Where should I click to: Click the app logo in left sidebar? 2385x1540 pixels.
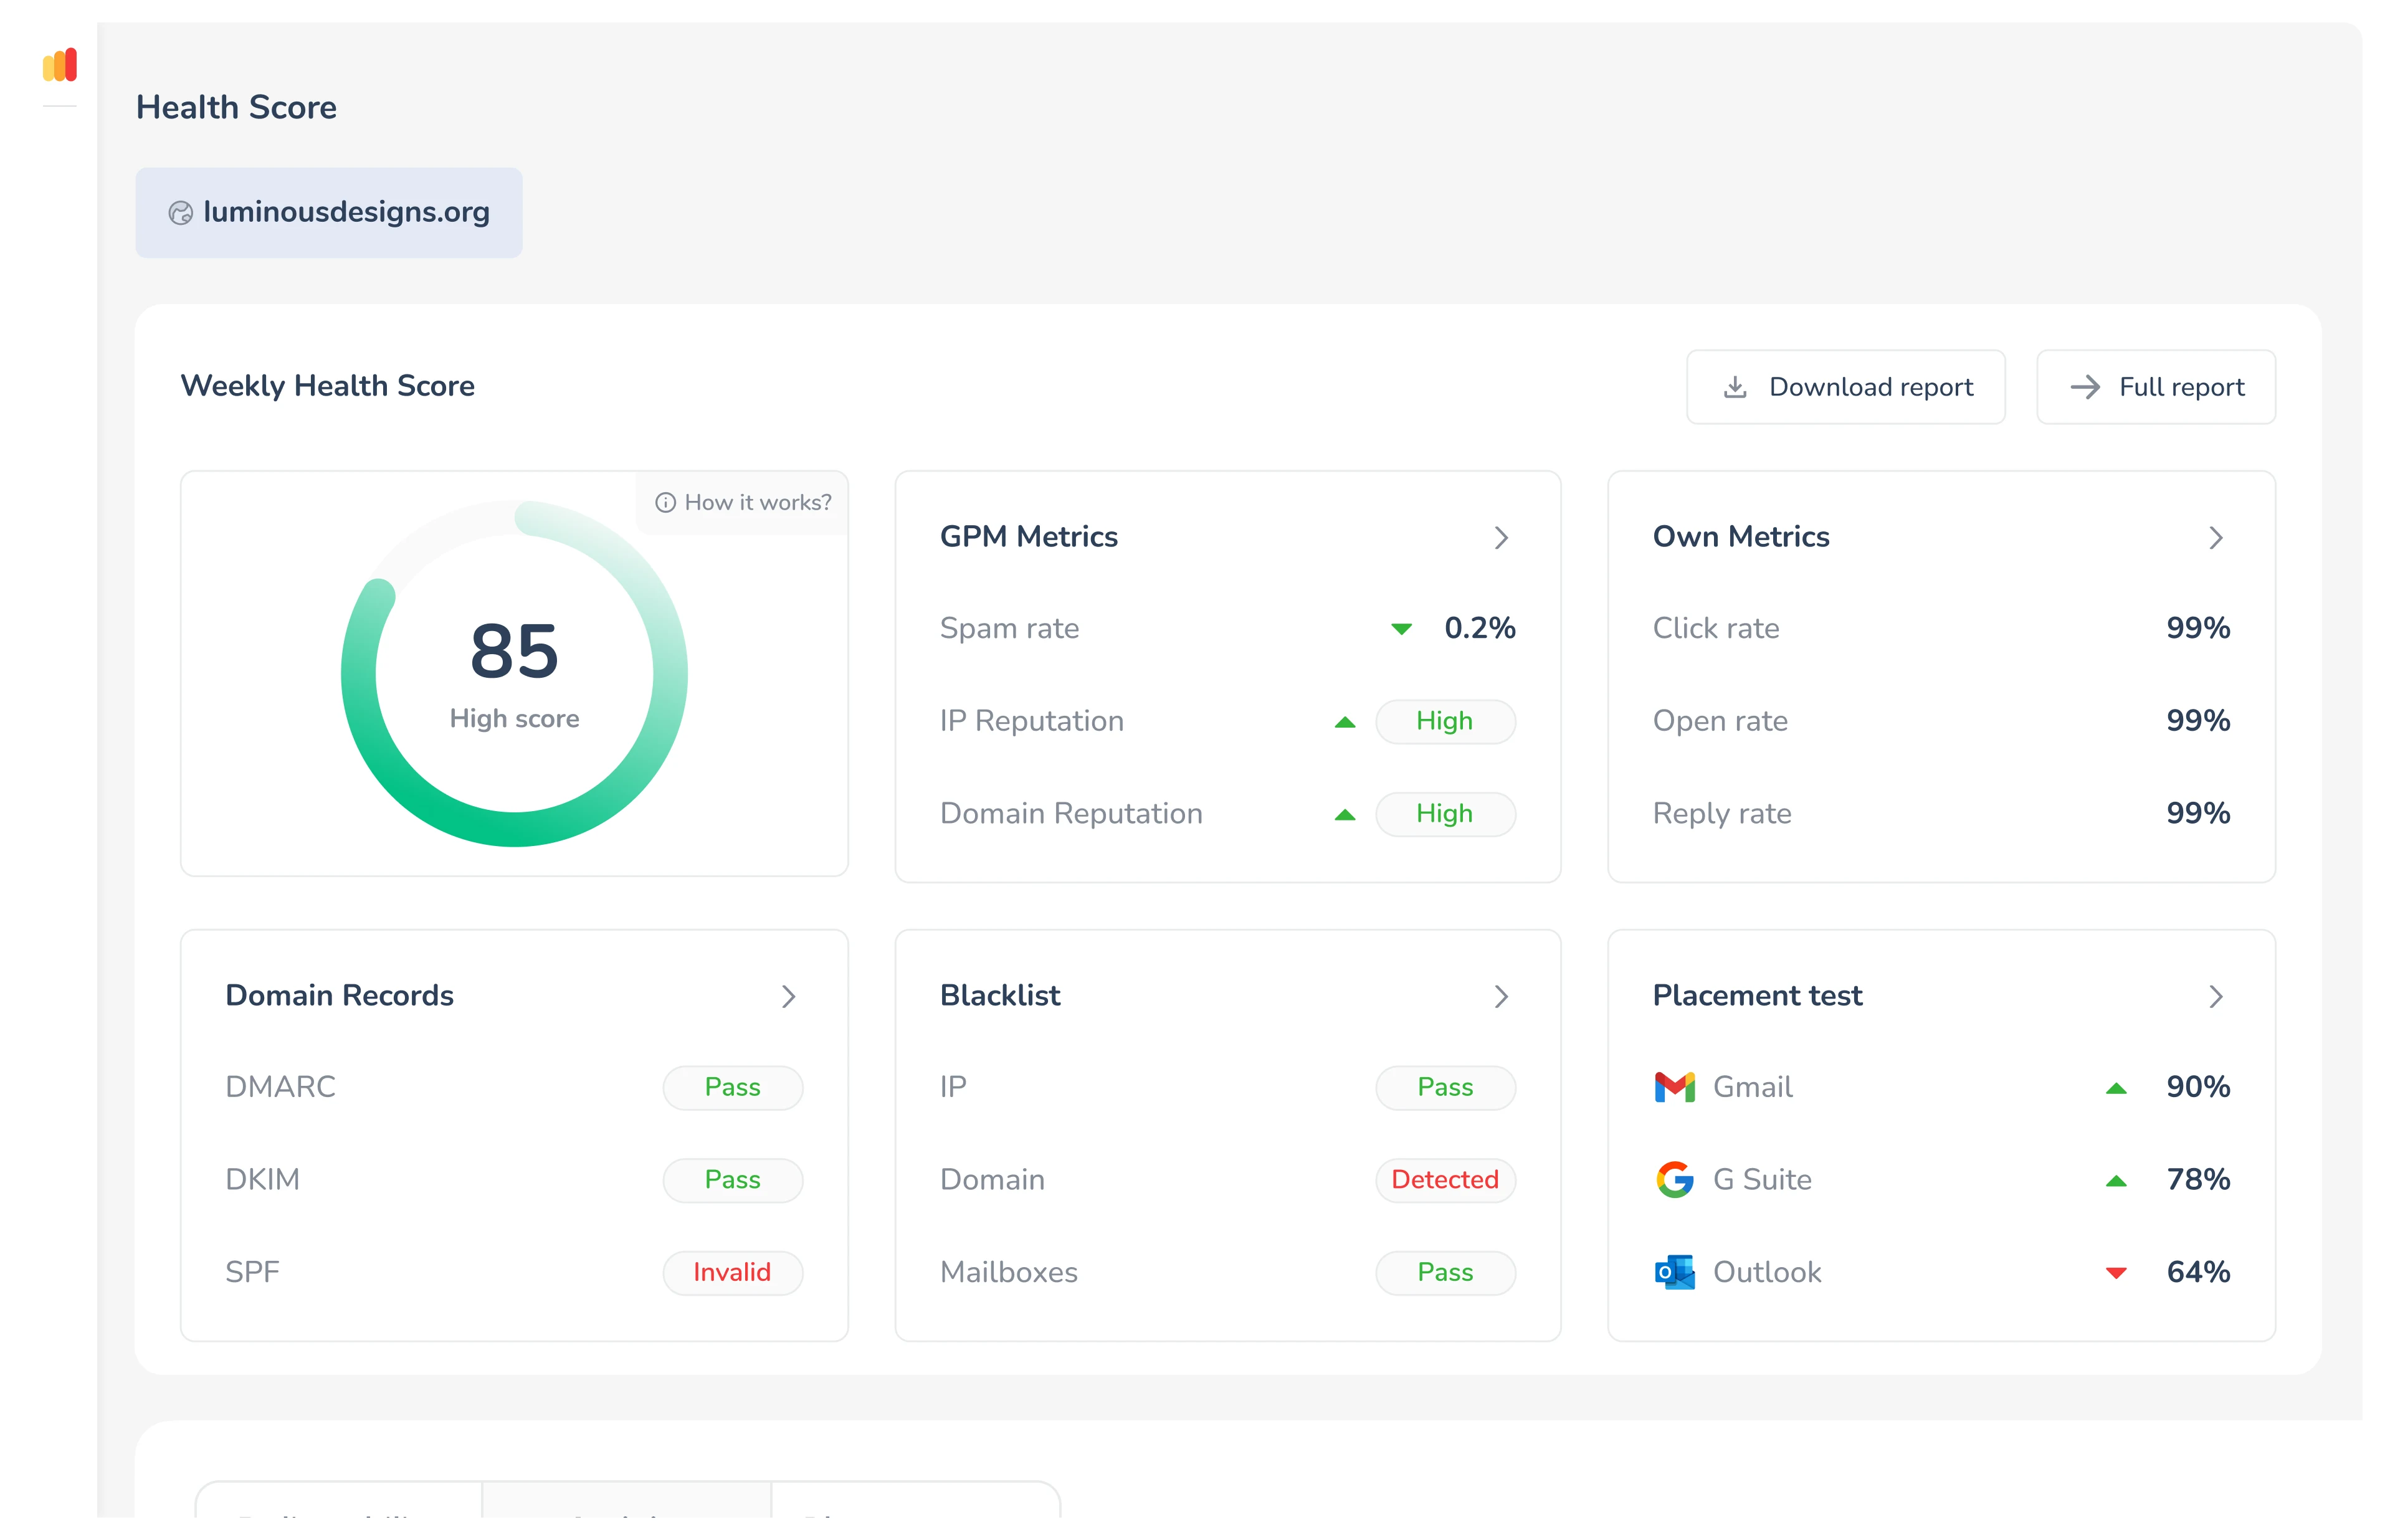point(60,66)
